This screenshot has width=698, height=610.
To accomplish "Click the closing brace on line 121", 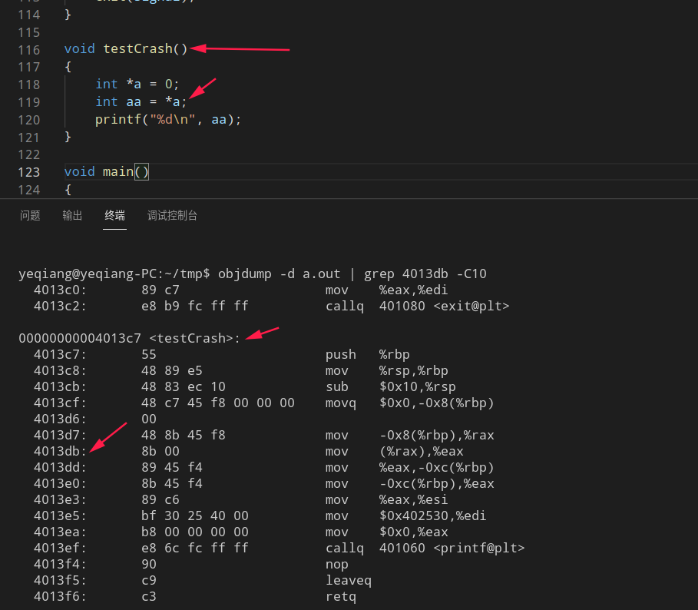I will 68,137.
